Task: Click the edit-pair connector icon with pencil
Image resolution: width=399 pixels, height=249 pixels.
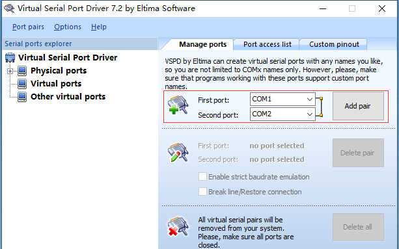Action: pos(178,152)
